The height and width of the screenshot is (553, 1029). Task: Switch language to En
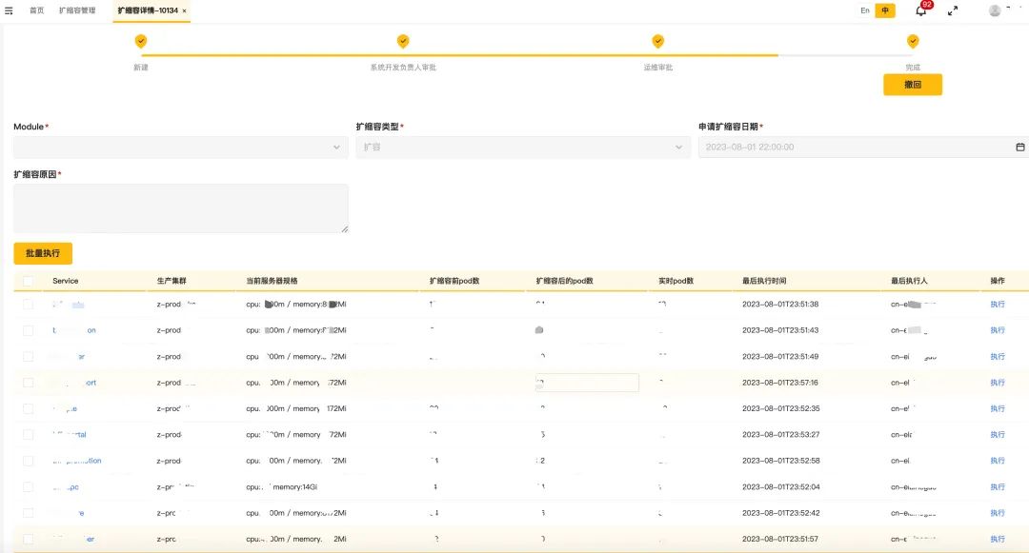(x=865, y=10)
